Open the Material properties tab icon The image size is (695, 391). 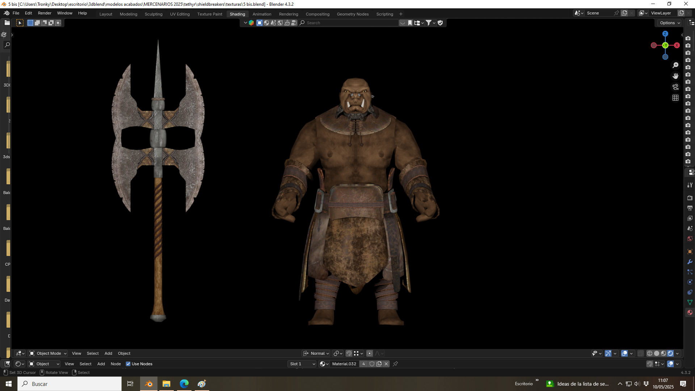click(x=690, y=312)
